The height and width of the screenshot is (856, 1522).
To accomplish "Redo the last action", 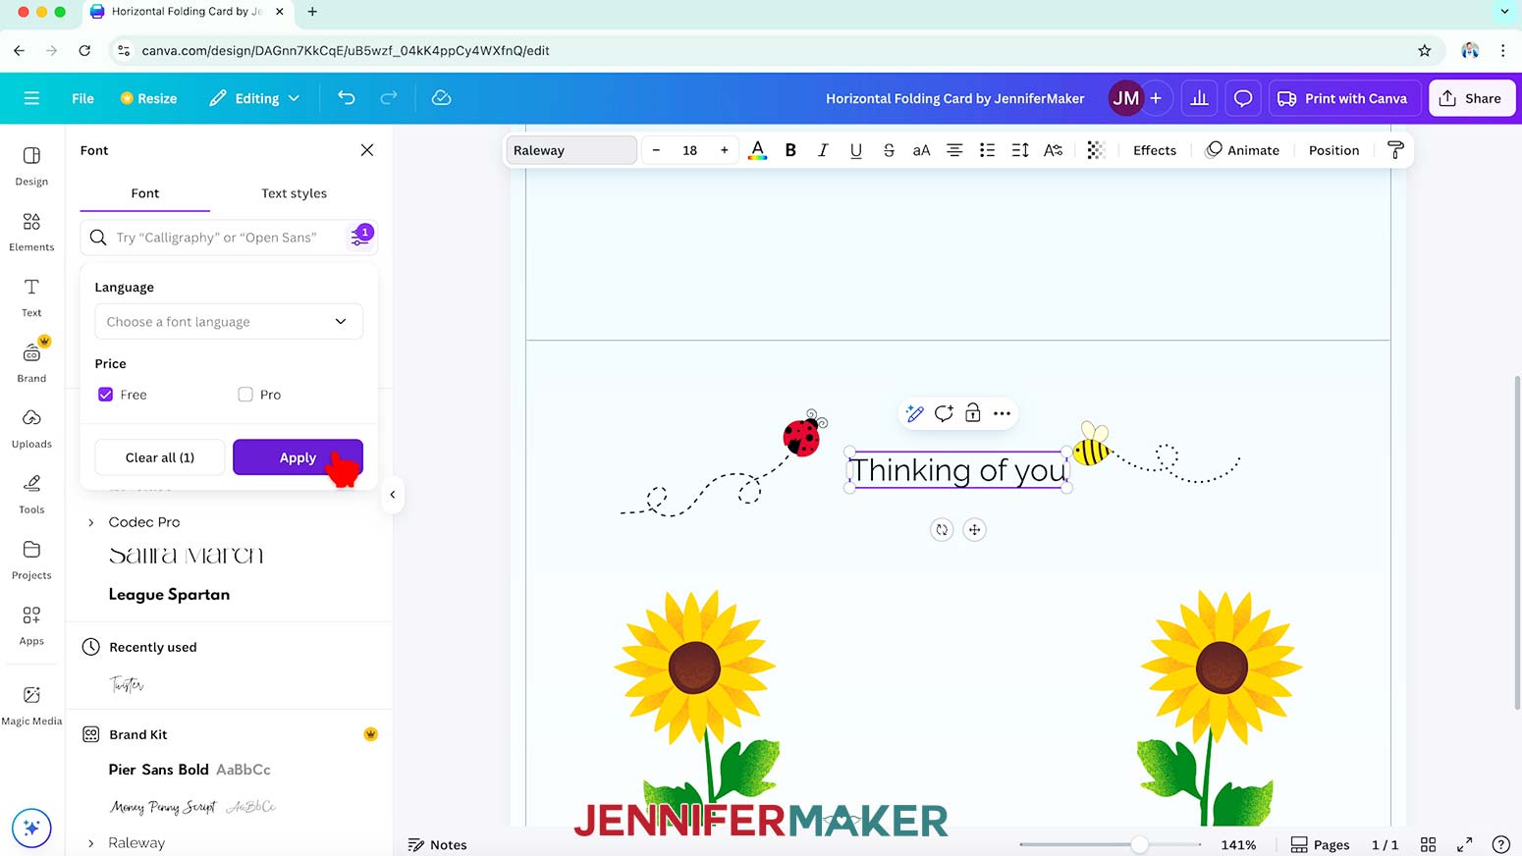I will tap(389, 98).
